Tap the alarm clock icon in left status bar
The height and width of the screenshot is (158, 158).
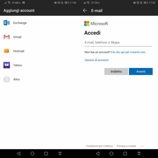tap(59, 3)
